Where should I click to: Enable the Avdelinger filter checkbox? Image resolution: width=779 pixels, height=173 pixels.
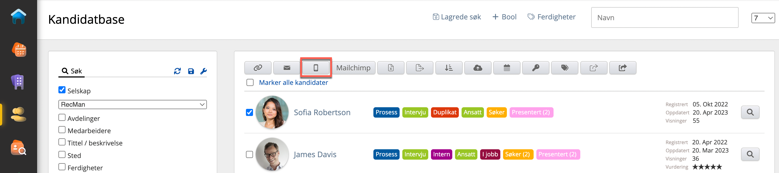(62, 117)
